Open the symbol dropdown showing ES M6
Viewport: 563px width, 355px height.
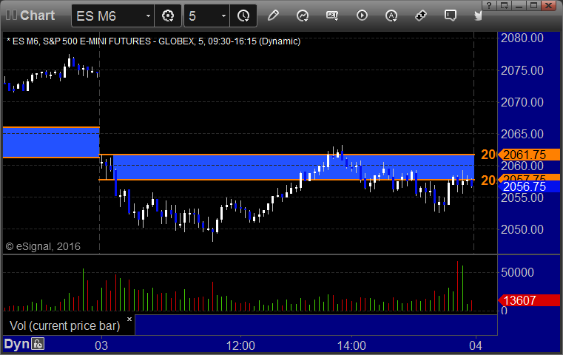tap(112, 16)
